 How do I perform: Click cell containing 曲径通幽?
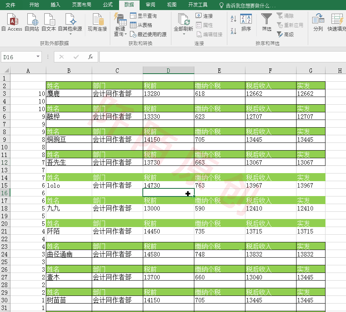click(x=69, y=254)
